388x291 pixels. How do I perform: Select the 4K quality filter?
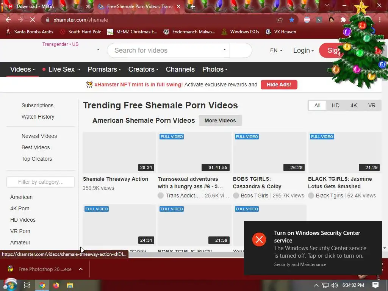tap(354, 105)
